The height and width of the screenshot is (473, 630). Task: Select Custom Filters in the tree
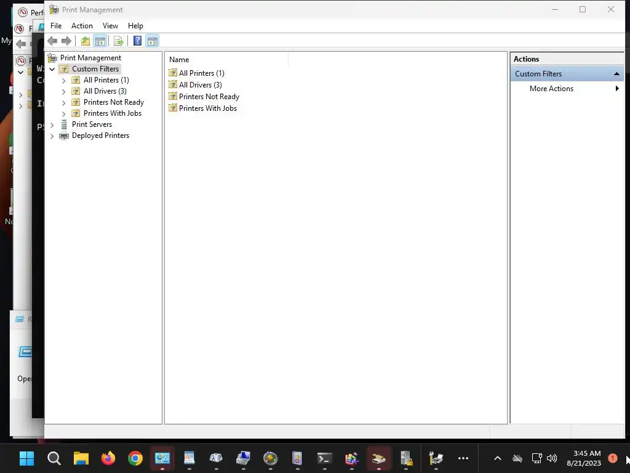coord(95,69)
